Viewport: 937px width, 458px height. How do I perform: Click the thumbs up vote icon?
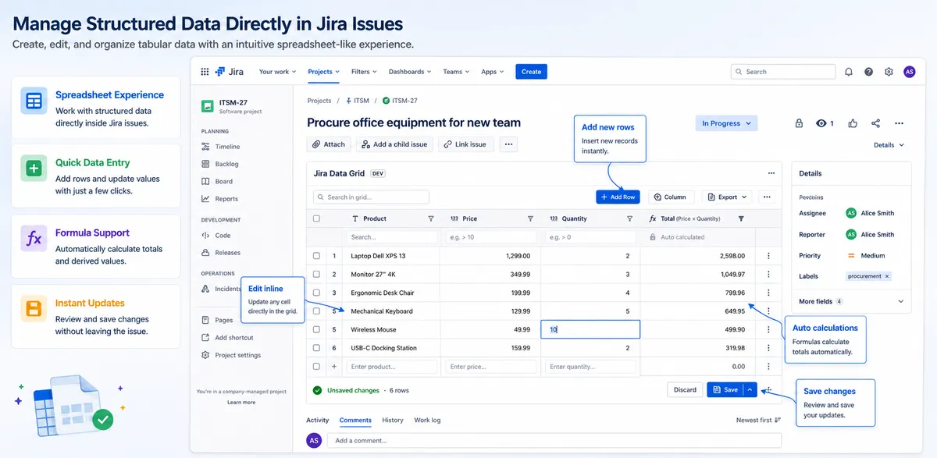tap(853, 123)
